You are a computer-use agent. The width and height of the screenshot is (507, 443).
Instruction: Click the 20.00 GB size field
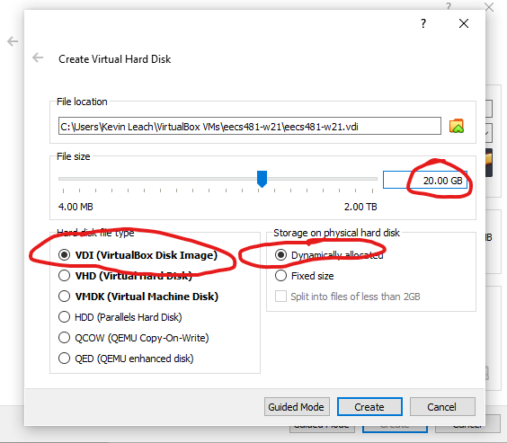[425, 180]
